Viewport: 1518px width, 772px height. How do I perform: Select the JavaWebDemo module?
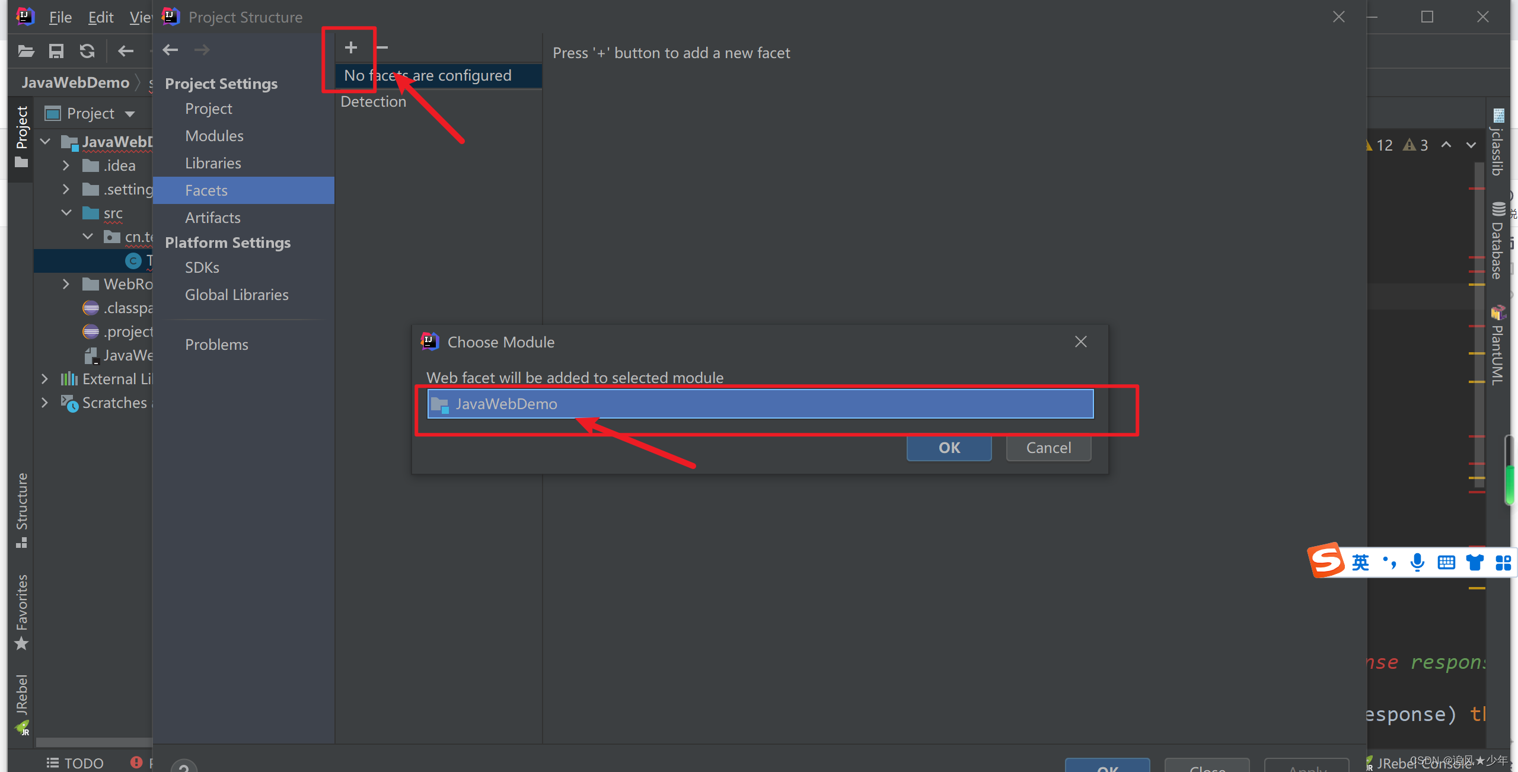click(758, 403)
